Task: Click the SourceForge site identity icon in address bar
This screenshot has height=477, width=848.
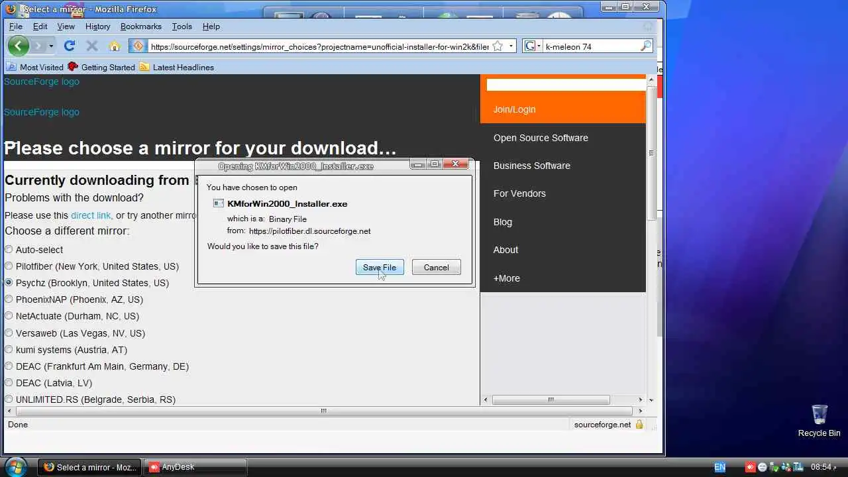Action: click(x=138, y=46)
